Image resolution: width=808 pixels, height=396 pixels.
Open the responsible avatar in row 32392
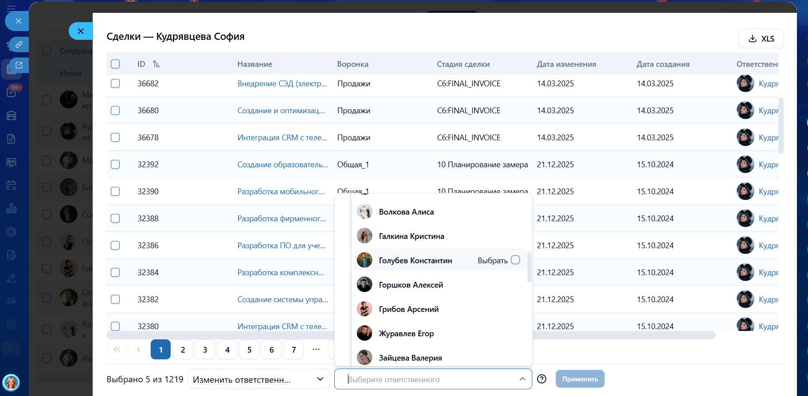coord(746,165)
